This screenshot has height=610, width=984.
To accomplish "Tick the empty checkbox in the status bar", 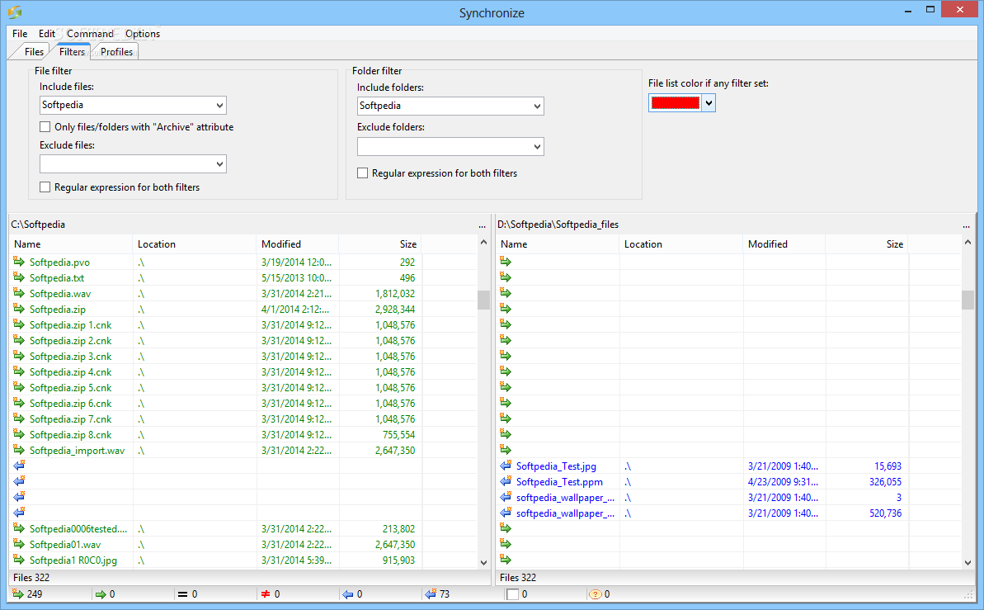I will [x=513, y=594].
